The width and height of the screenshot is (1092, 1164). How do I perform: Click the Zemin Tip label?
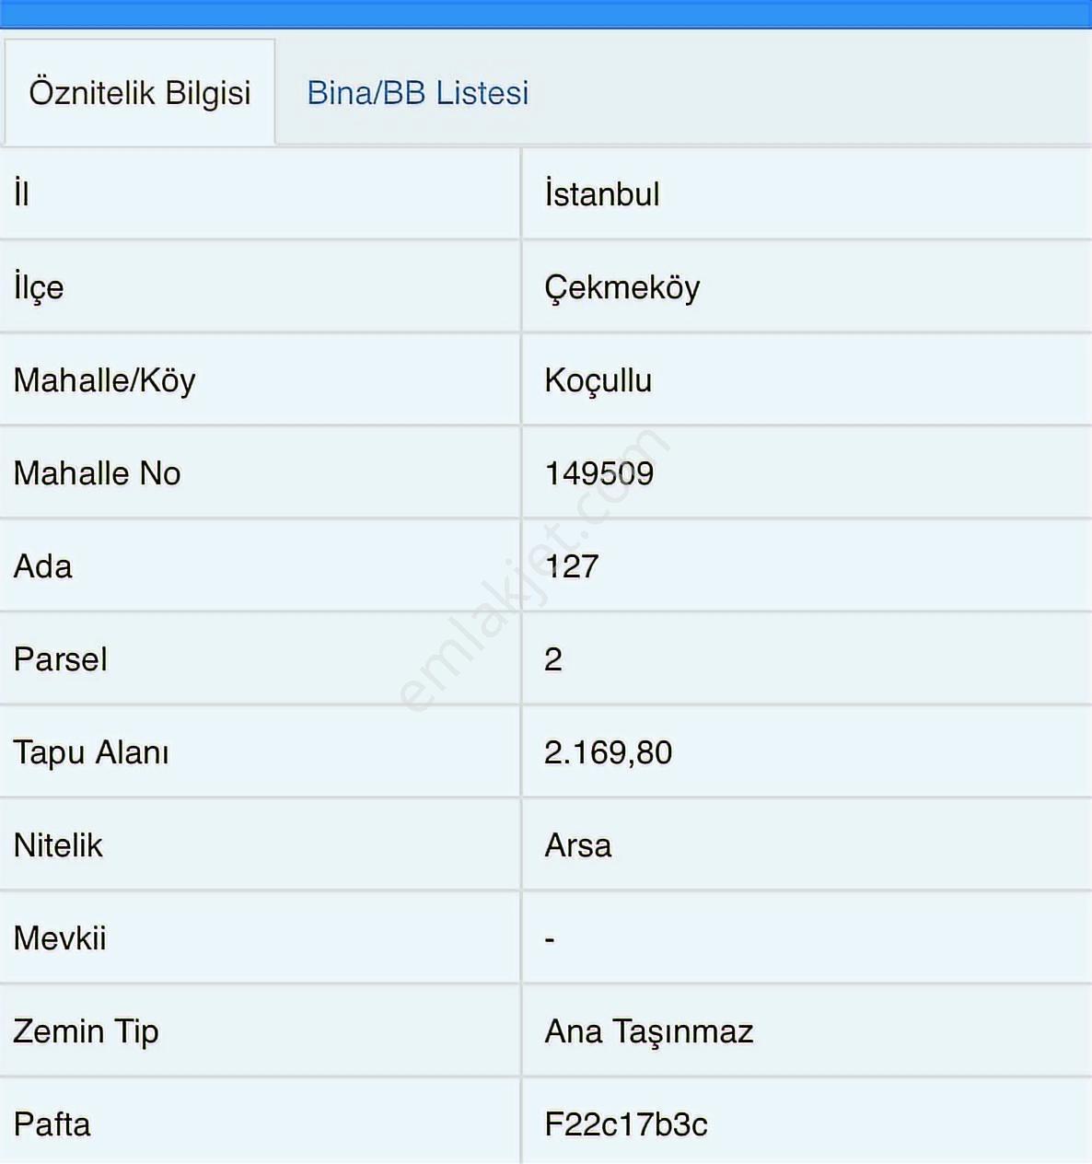(x=86, y=1031)
